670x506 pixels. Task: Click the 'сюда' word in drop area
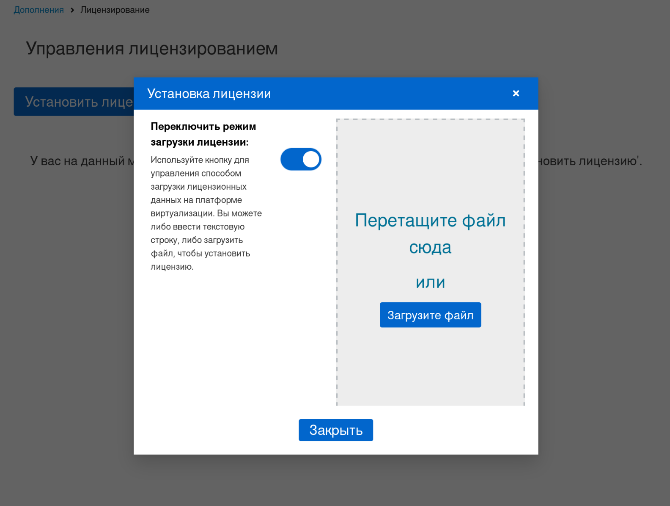pyautogui.click(x=430, y=247)
